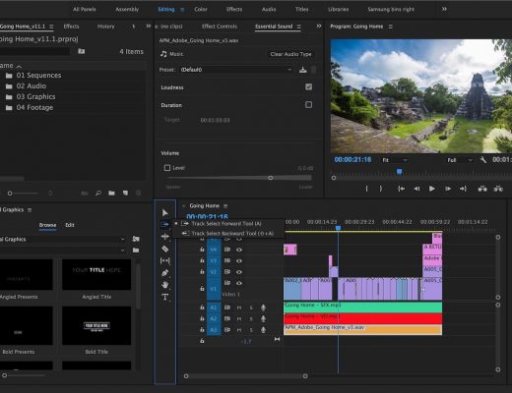The image size is (512, 393).
Task: Open the History panel tab
Action: coord(105,27)
